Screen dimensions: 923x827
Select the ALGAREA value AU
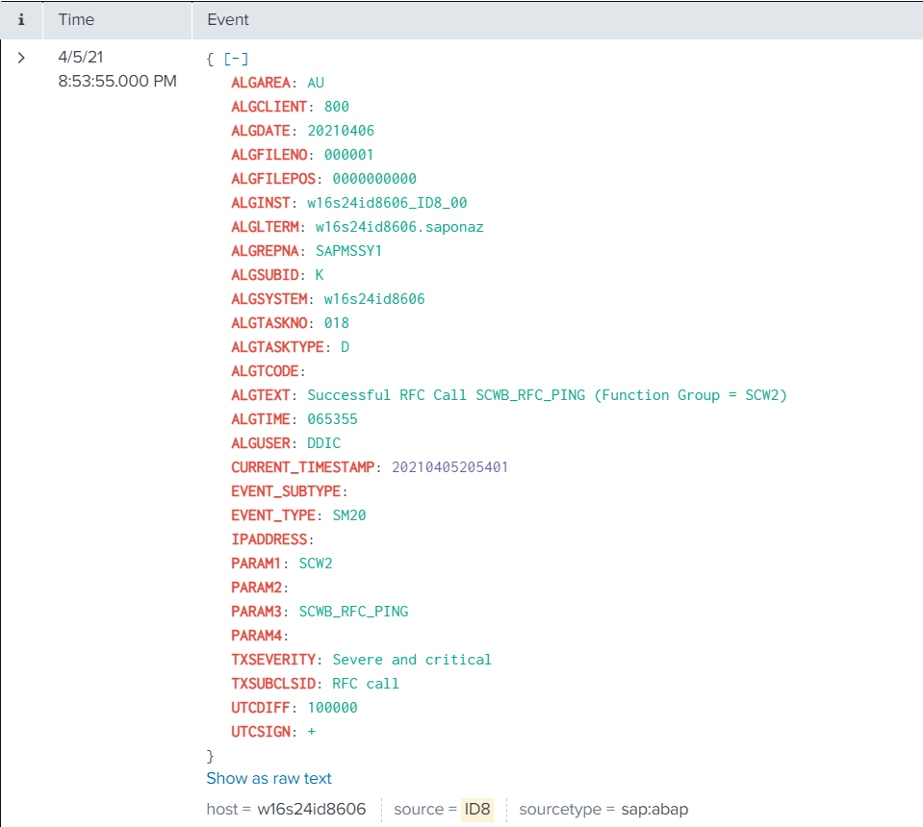(x=316, y=83)
